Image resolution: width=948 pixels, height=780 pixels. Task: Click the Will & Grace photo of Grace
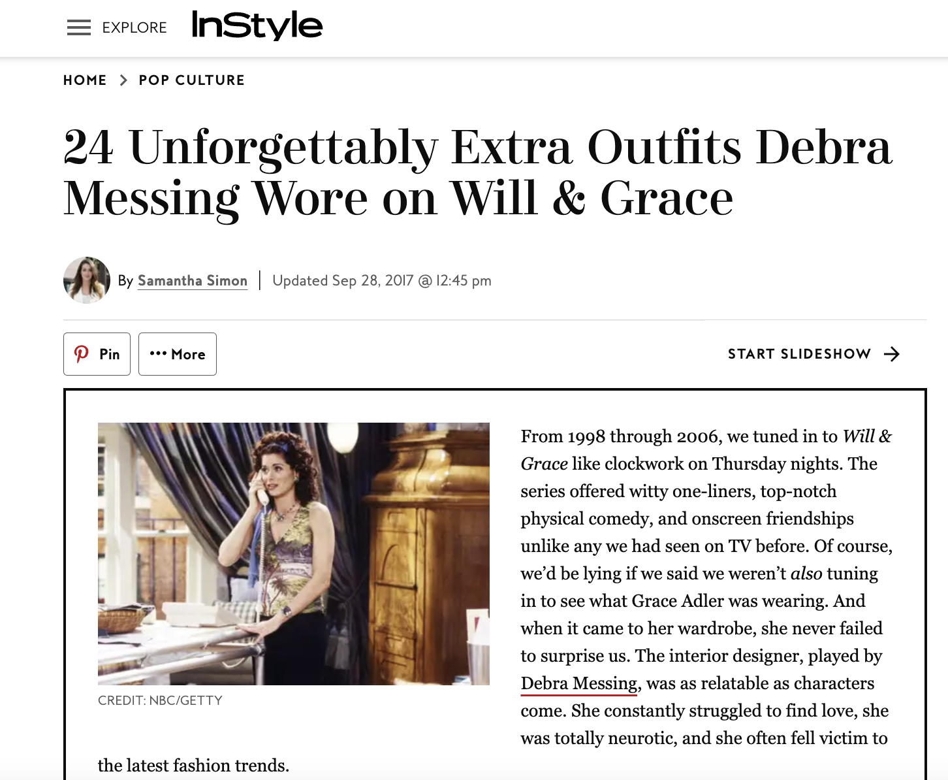click(x=293, y=553)
